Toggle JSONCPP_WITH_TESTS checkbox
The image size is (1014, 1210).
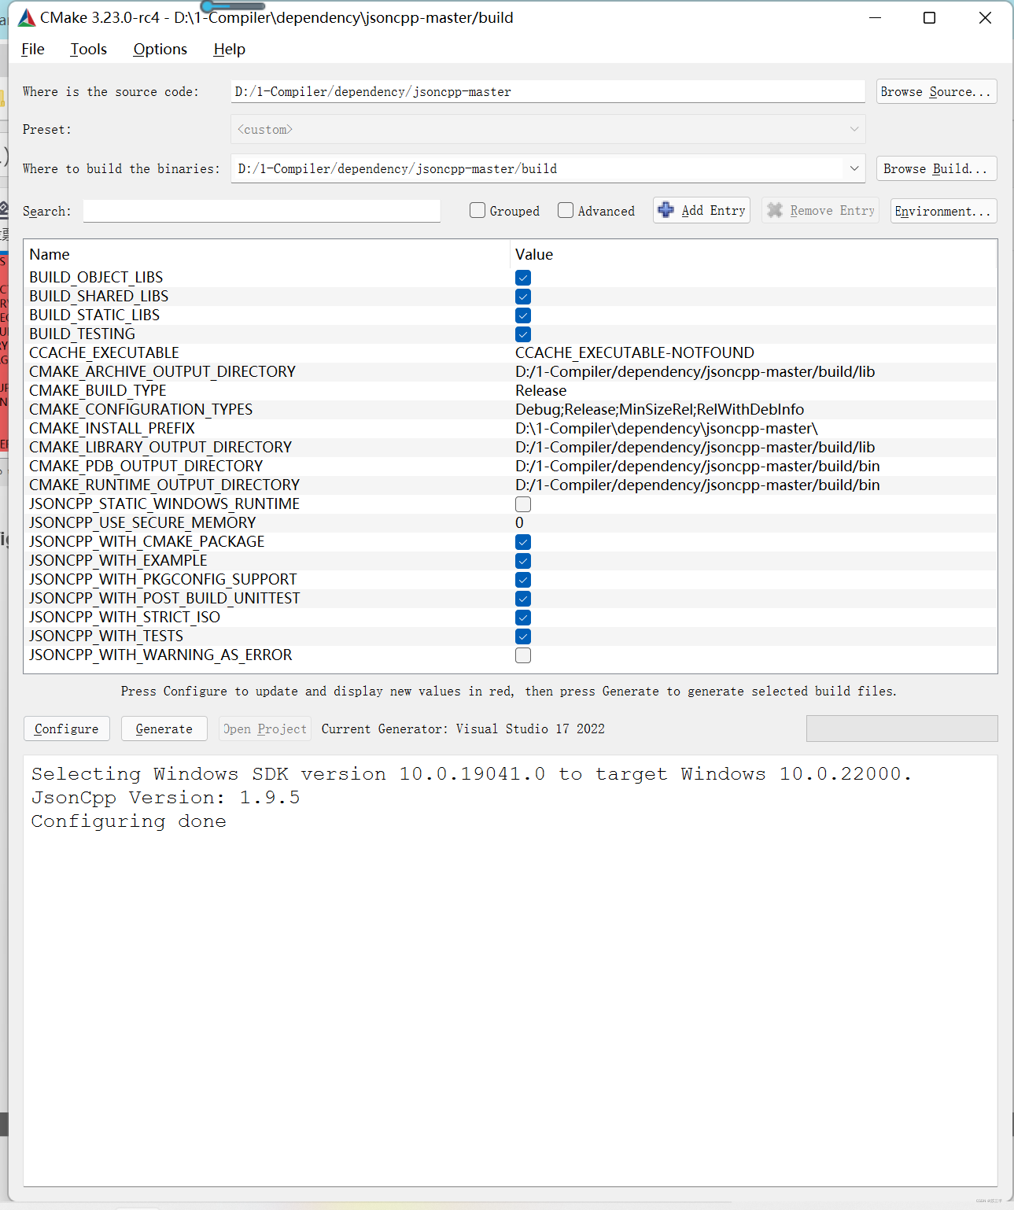pyautogui.click(x=523, y=636)
